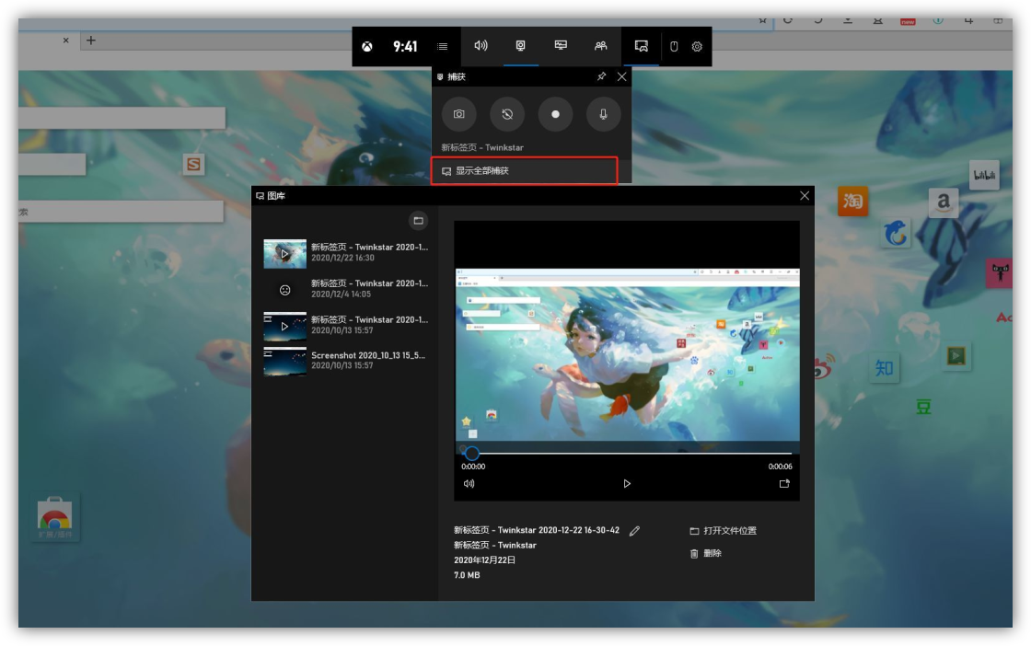The image size is (1031, 646).
Task: Delete the capture via 删除
Action: click(706, 554)
